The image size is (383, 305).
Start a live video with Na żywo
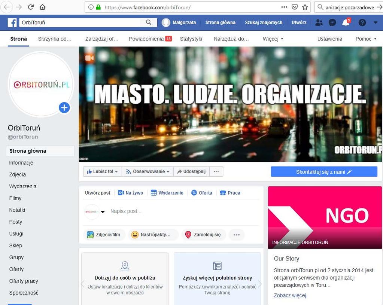130,193
